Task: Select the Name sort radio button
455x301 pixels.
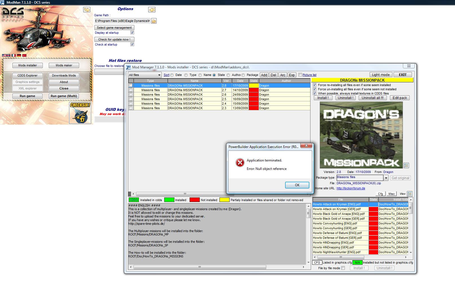Action: tap(200, 75)
